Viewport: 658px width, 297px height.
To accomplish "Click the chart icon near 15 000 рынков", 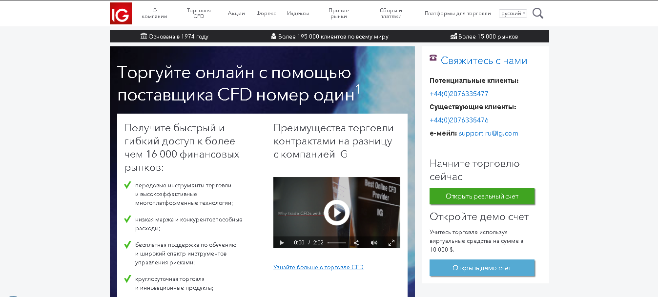I will point(453,36).
